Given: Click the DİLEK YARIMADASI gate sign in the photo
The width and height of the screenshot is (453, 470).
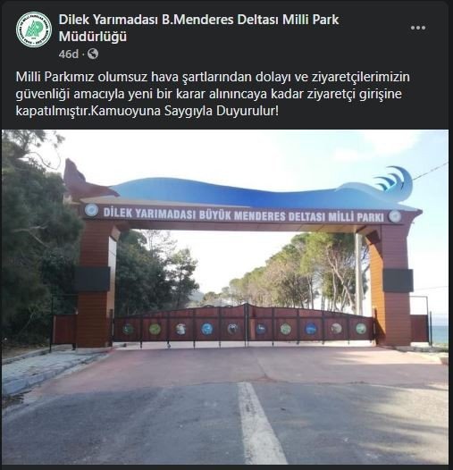Looking at the screenshot, I should 243,215.
